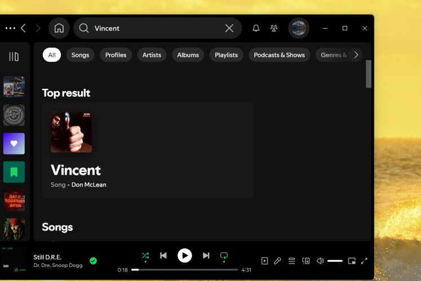Mute the volume speaker icon
This screenshot has height=281, width=421.
(320, 261)
